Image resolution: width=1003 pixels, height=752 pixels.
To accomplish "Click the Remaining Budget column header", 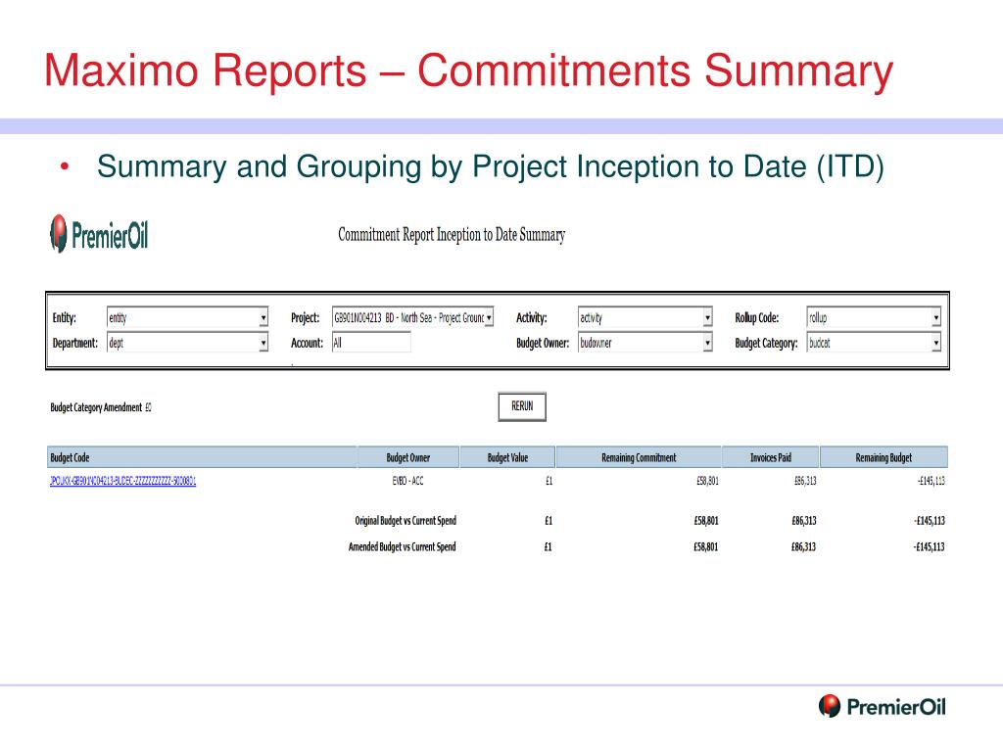I will pyautogui.click(x=884, y=457).
